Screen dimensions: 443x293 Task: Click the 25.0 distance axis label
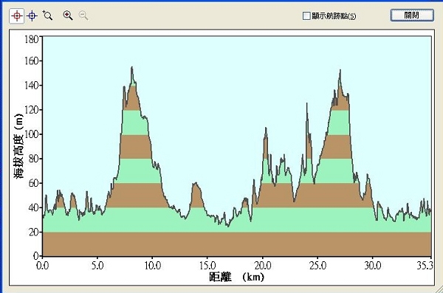(x=317, y=266)
